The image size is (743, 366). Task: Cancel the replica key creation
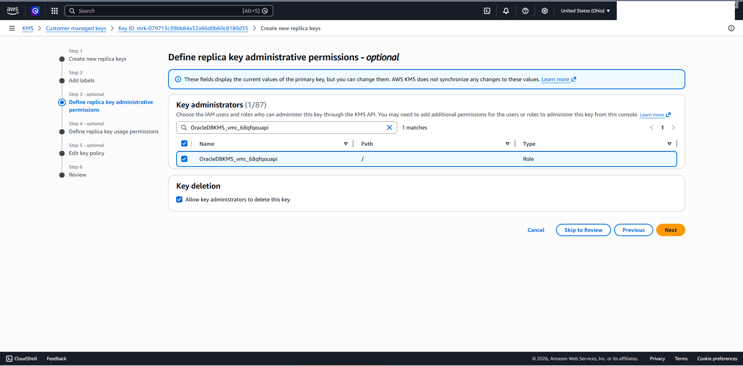[x=536, y=230]
